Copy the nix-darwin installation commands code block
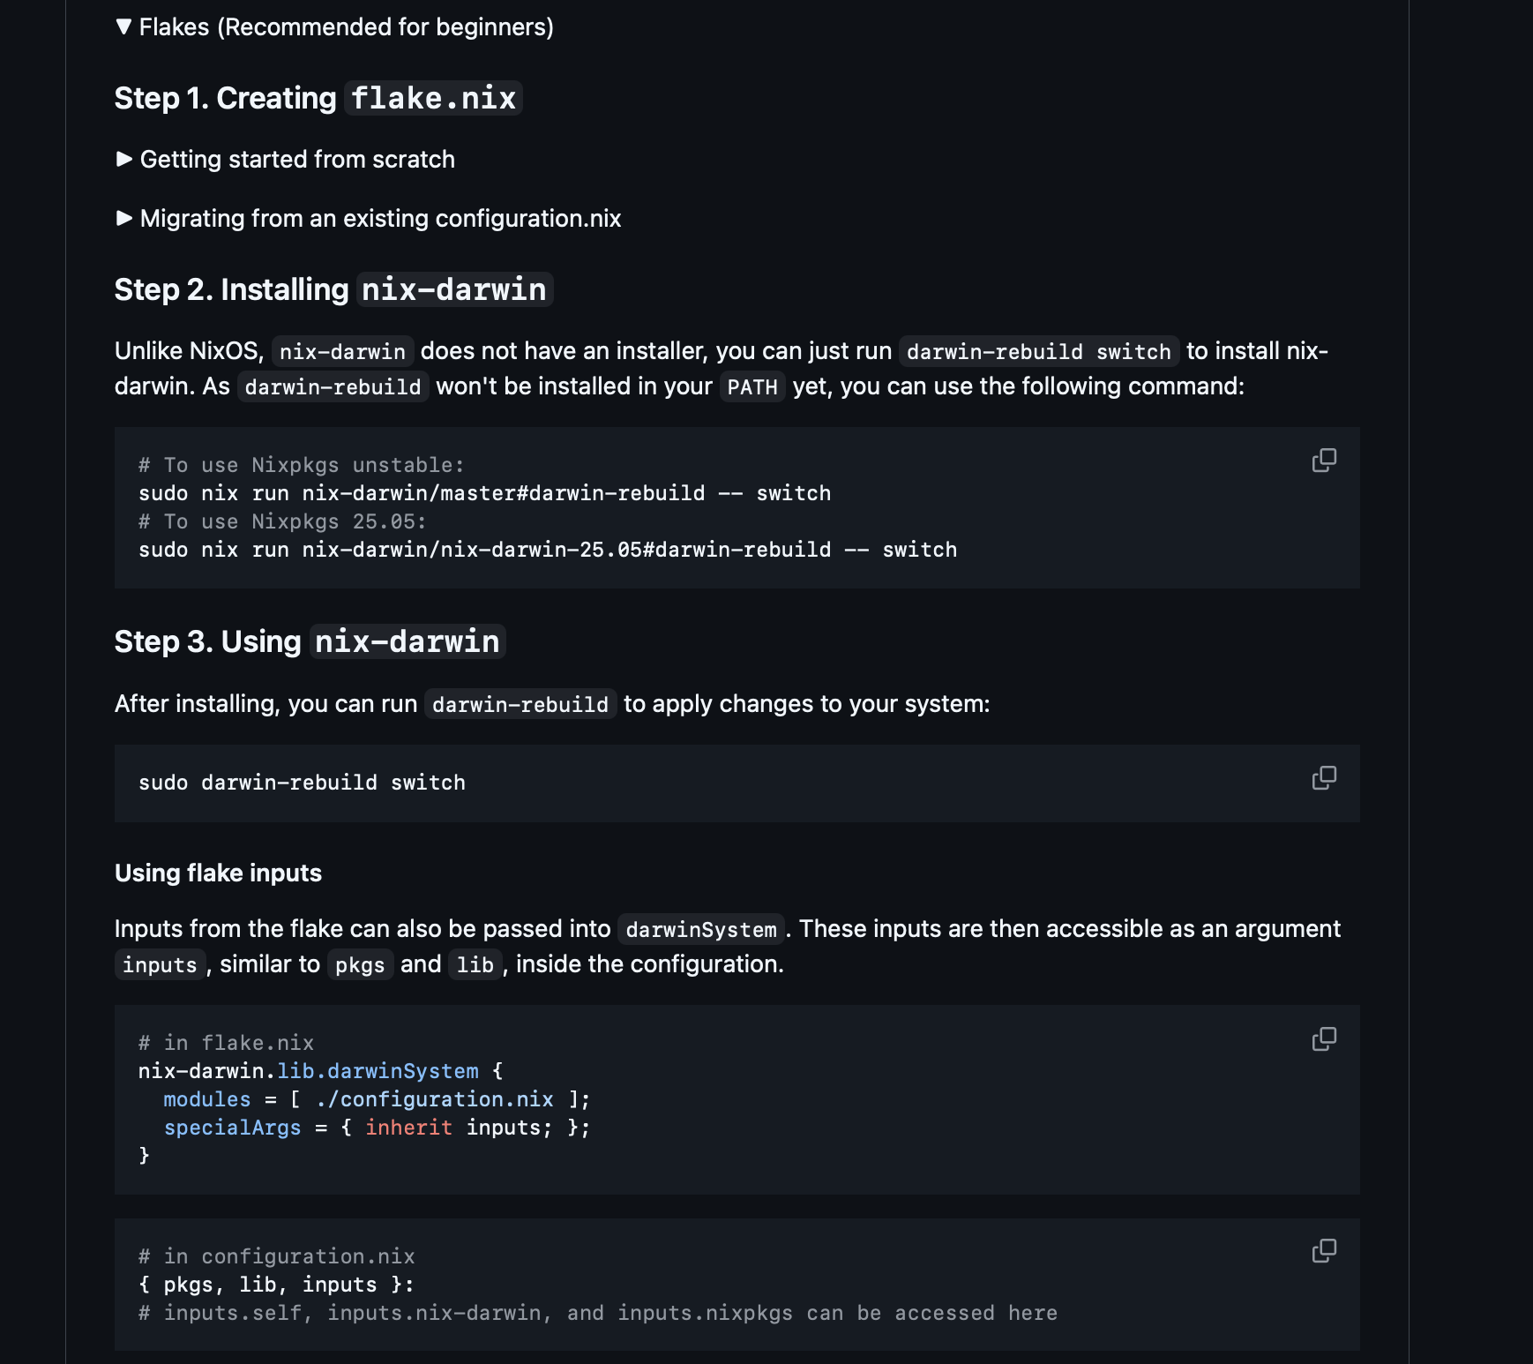1533x1364 pixels. [1322, 460]
